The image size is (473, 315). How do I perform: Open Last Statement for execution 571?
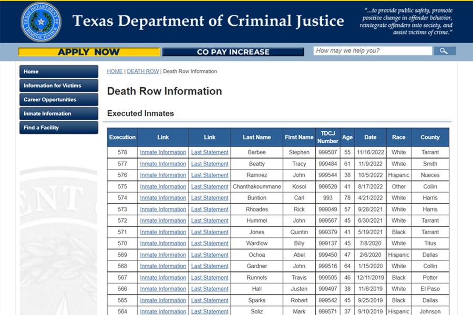210,232
